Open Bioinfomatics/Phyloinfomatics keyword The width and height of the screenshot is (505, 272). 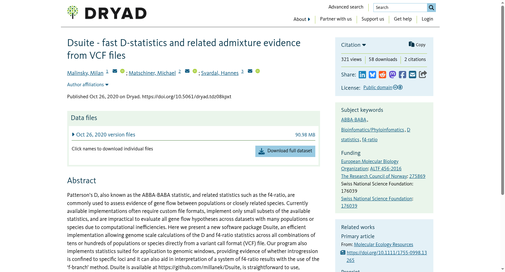click(x=372, y=130)
